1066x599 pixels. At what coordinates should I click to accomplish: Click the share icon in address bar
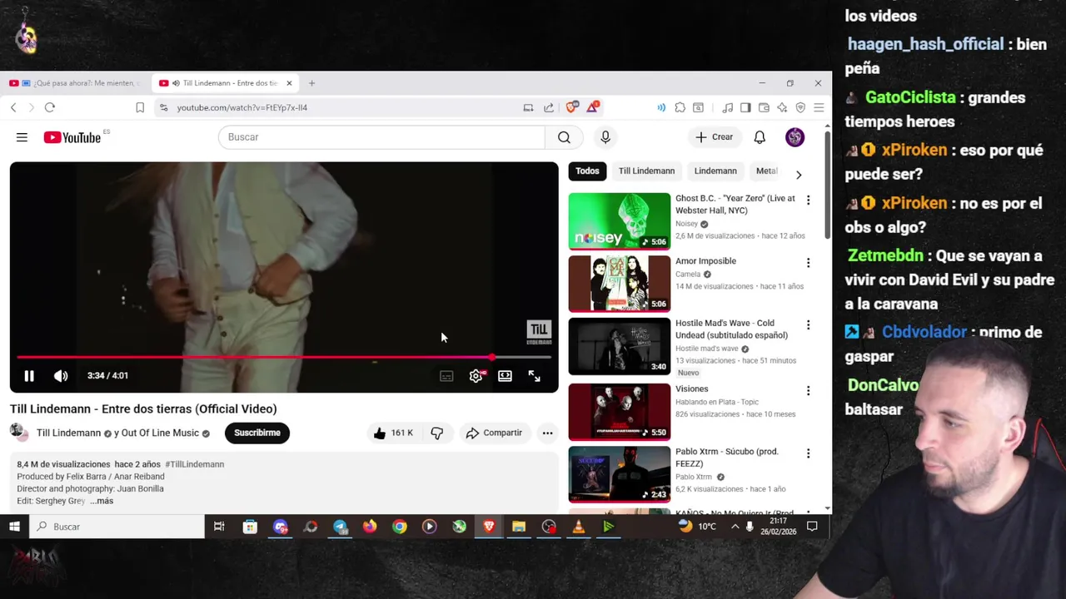click(549, 107)
